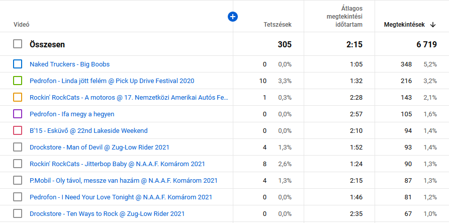Sort by Megtekintések column header
Screen dimensions: 449x223
click(x=404, y=24)
